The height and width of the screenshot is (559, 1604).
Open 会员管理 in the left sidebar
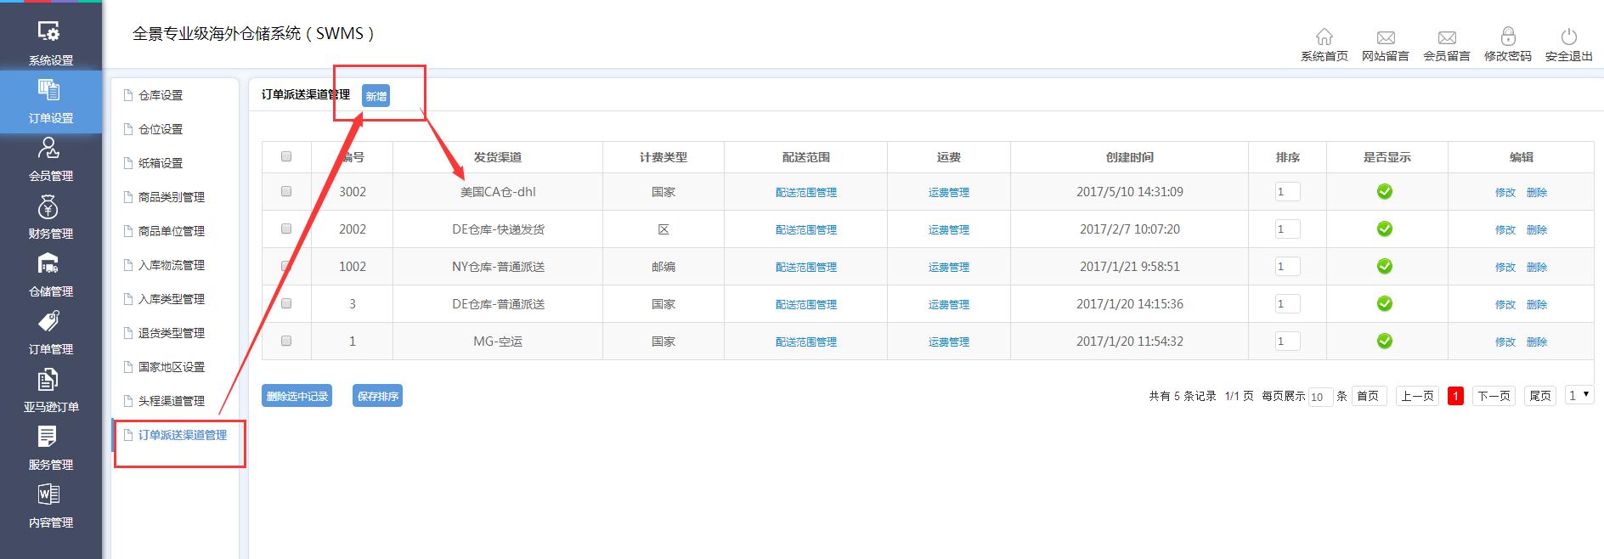pyautogui.click(x=50, y=150)
